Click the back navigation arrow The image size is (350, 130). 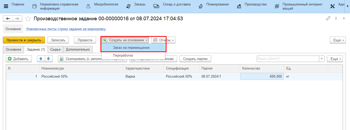[x=8, y=19]
